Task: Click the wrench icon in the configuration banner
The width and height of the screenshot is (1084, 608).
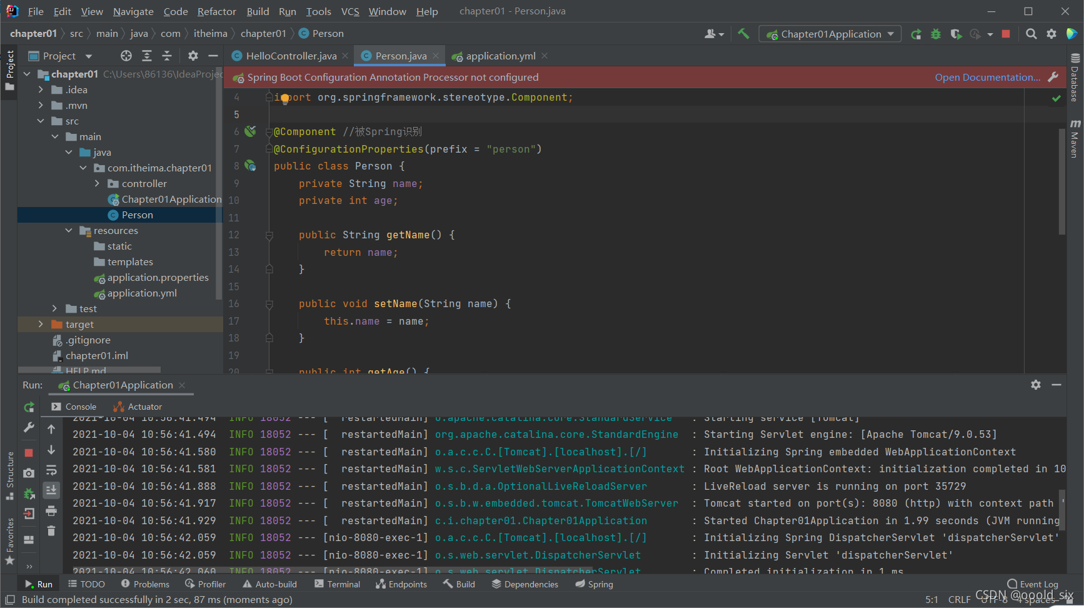Action: (x=1053, y=77)
